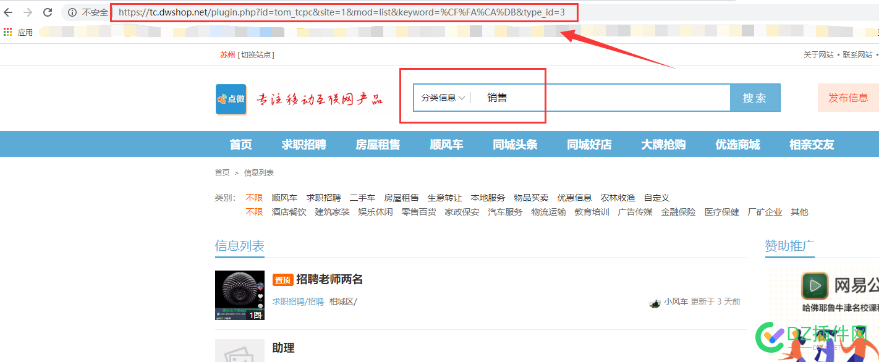Filter by subcategory 建筑家装

(332, 212)
